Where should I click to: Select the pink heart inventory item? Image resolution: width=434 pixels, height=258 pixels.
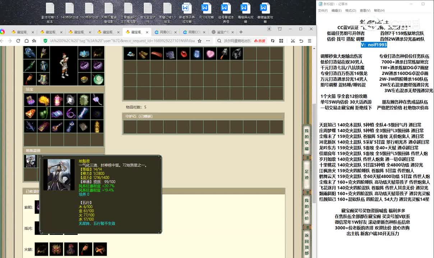coord(210,54)
